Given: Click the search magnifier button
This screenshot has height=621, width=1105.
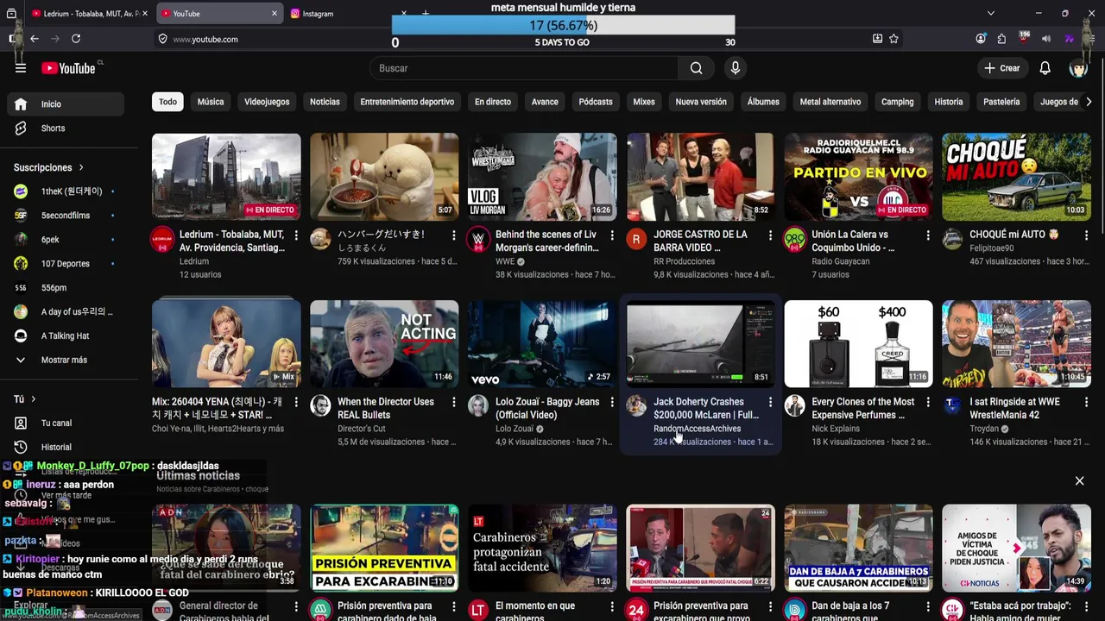Looking at the screenshot, I should click(x=696, y=68).
